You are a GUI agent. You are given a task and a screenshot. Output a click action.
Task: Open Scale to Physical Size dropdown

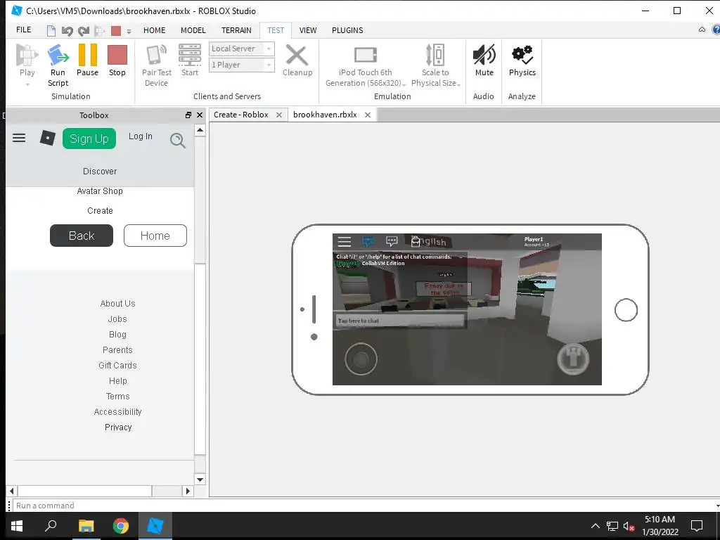[x=436, y=65]
